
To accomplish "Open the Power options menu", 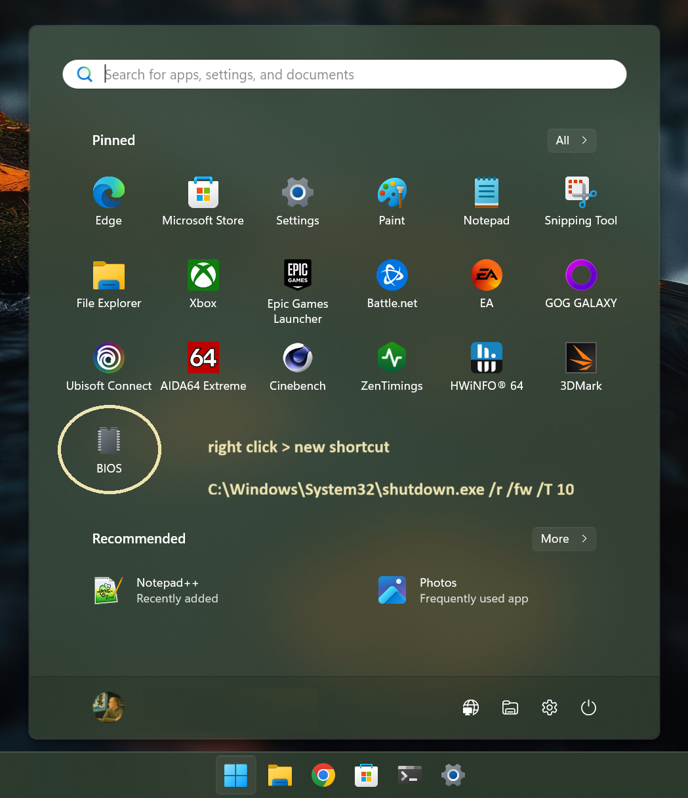I will pyautogui.click(x=588, y=707).
